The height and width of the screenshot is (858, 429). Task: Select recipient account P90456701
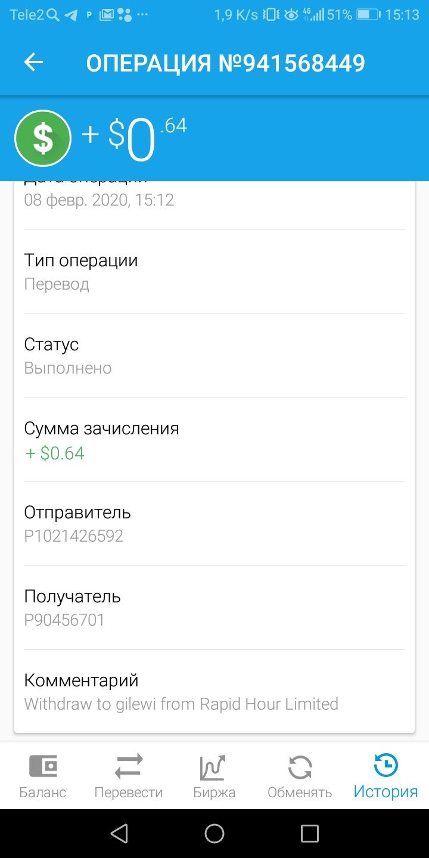[x=64, y=620]
